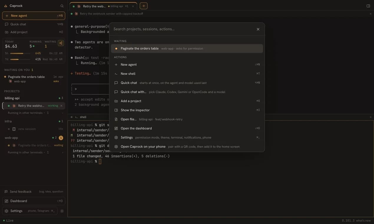
Task: Choose 'New agent' in the palette actions
Action: (187, 65)
